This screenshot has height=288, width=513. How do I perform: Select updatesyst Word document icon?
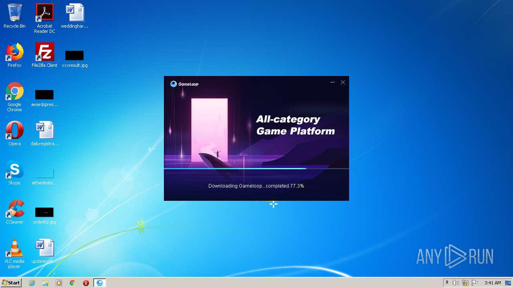pyautogui.click(x=44, y=251)
